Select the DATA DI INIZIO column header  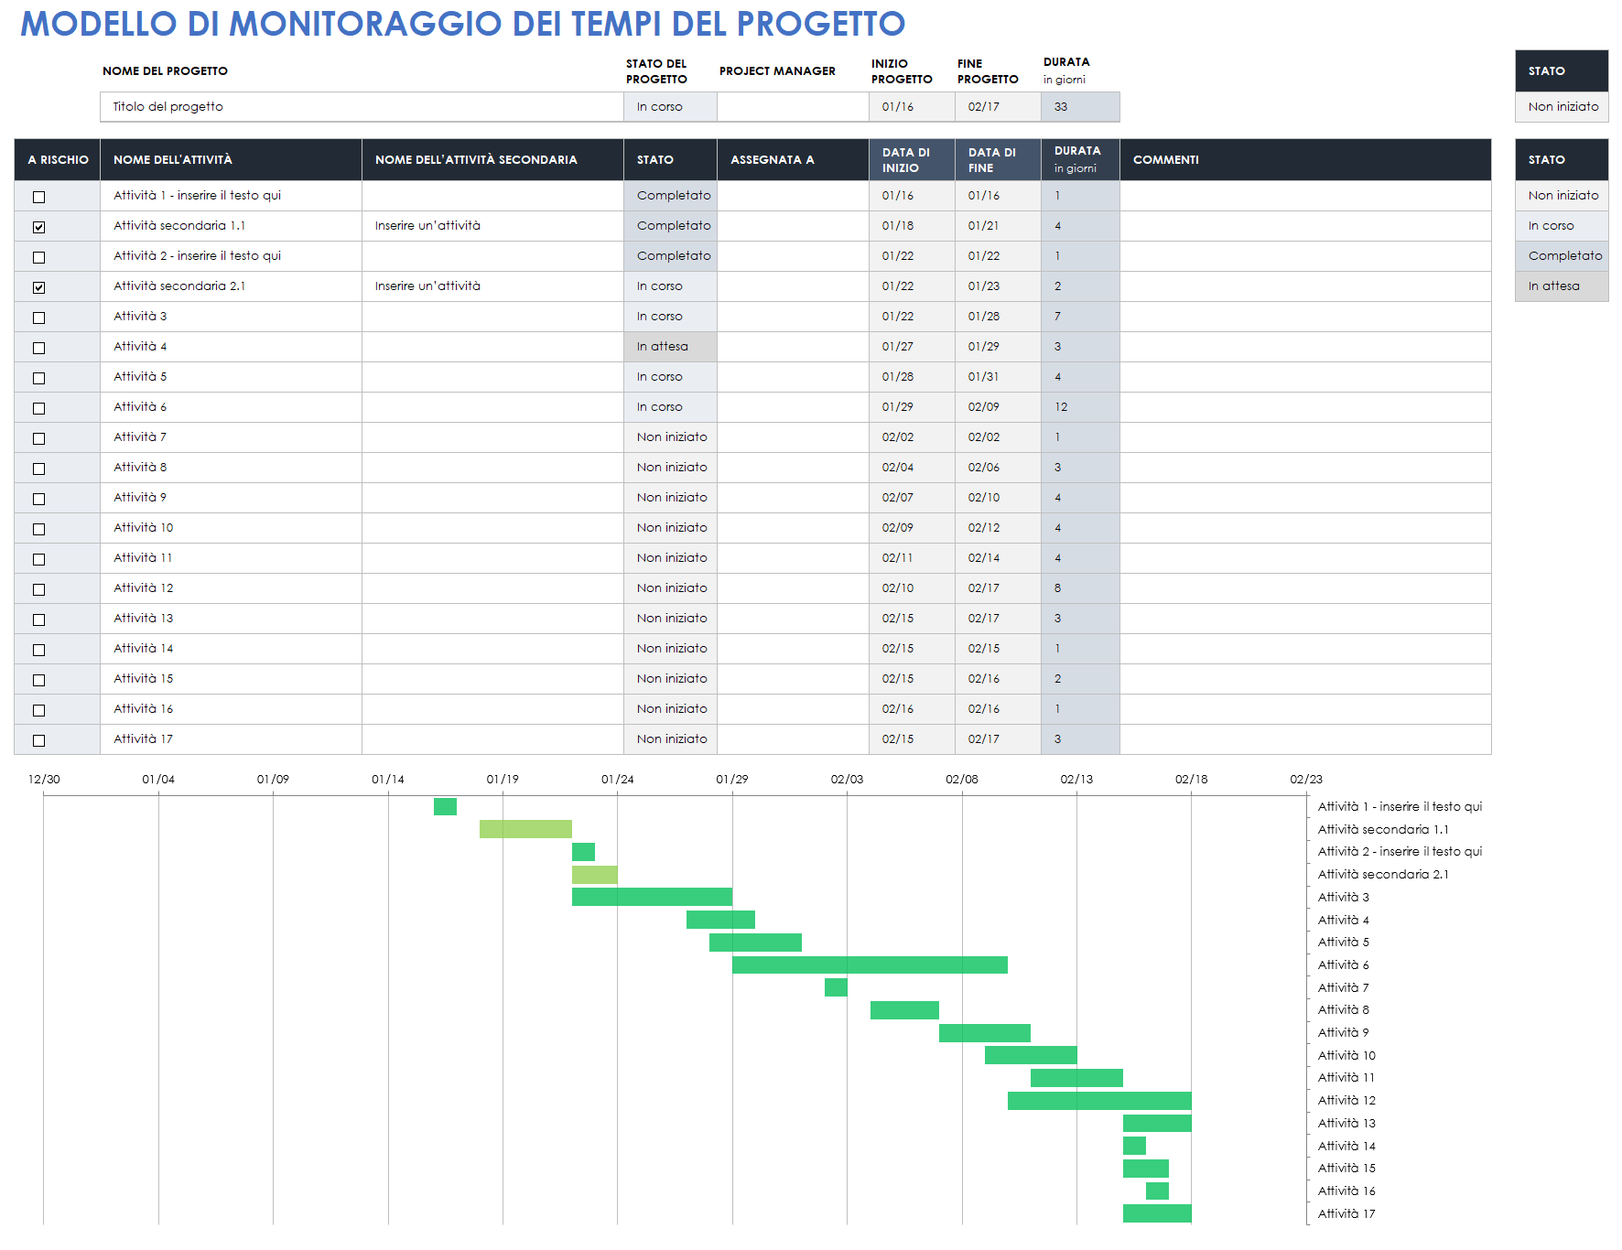click(912, 159)
